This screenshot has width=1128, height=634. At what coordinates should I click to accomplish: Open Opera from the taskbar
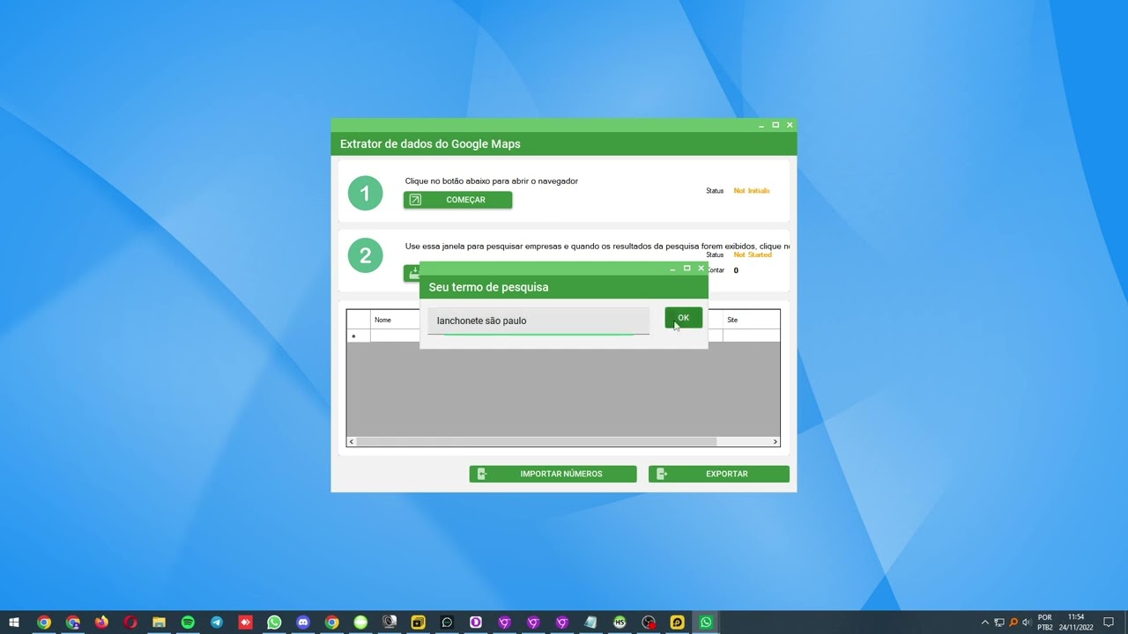[x=130, y=623]
